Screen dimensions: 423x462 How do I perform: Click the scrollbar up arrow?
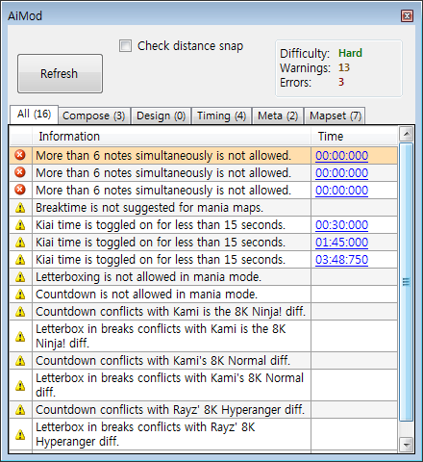(x=407, y=134)
